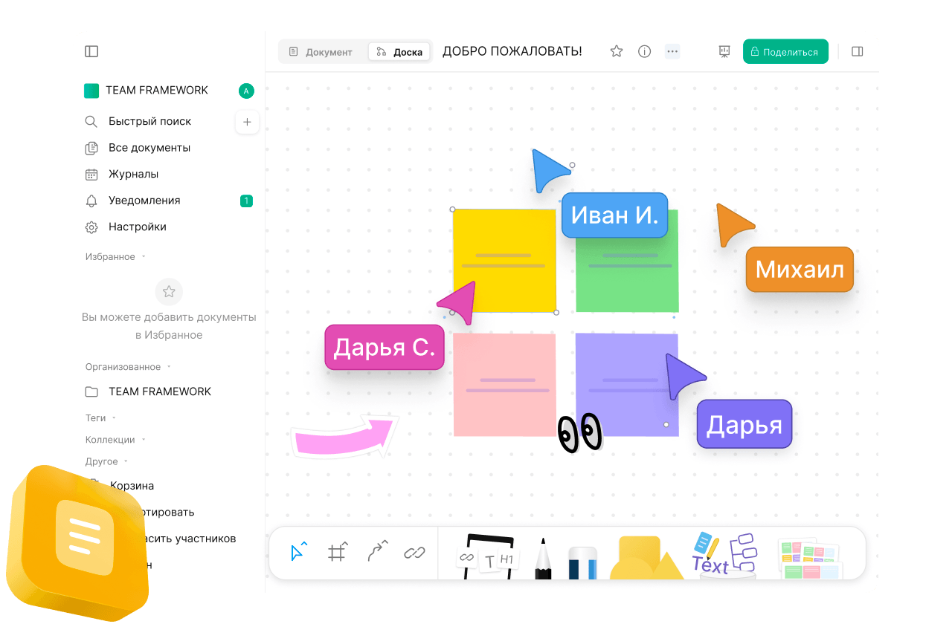
Task: Select the connector curve tool
Action: [378, 552]
